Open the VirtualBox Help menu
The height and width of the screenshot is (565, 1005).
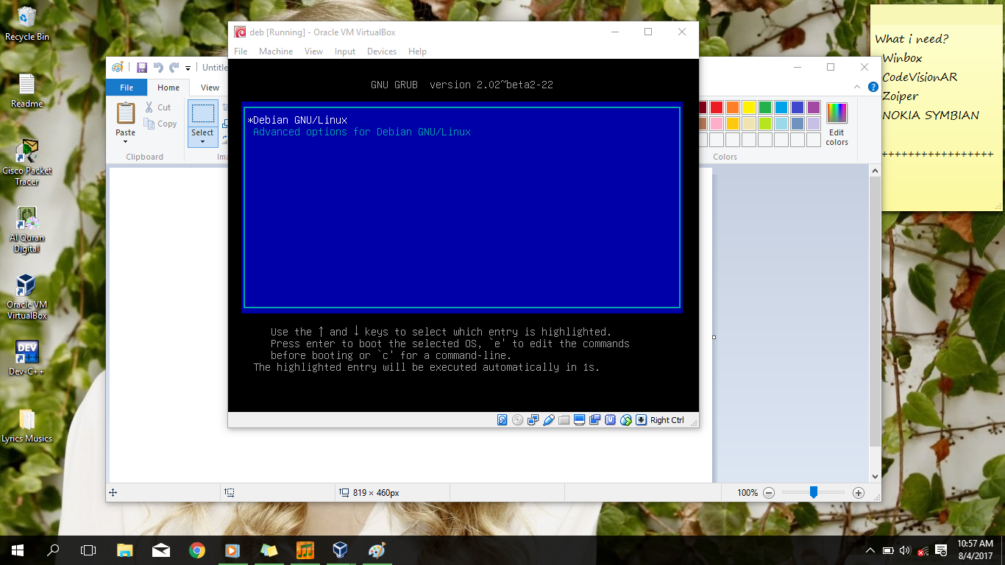[417, 51]
